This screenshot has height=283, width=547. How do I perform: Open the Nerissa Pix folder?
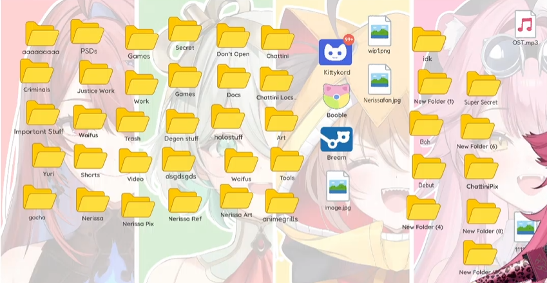(x=138, y=205)
